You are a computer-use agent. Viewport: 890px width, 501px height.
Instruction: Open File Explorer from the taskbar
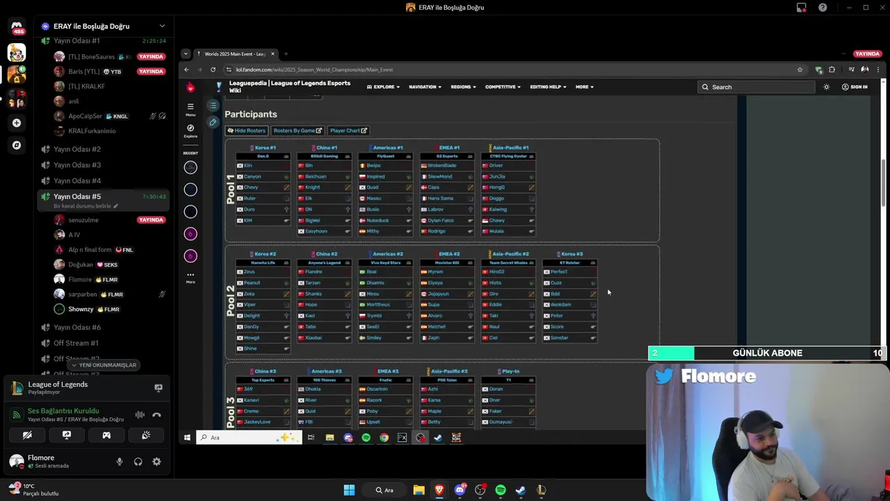419,490
